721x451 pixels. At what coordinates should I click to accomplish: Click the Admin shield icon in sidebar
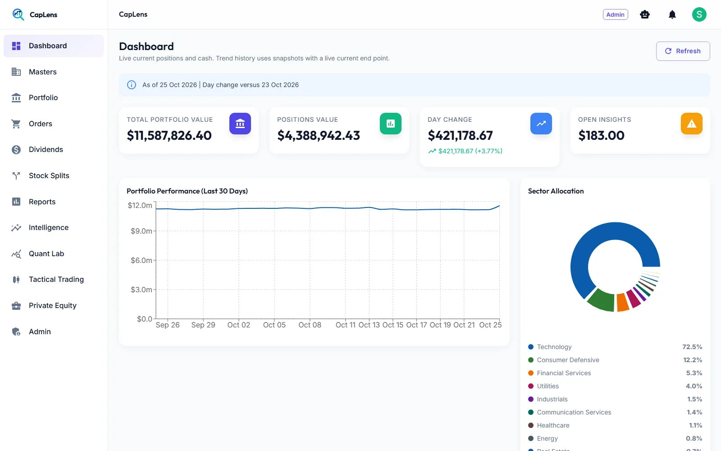(16, 332)
